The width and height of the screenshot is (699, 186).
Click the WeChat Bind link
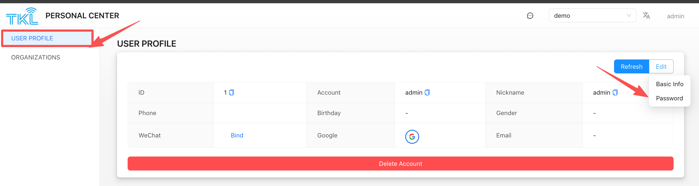pos(237,136)
